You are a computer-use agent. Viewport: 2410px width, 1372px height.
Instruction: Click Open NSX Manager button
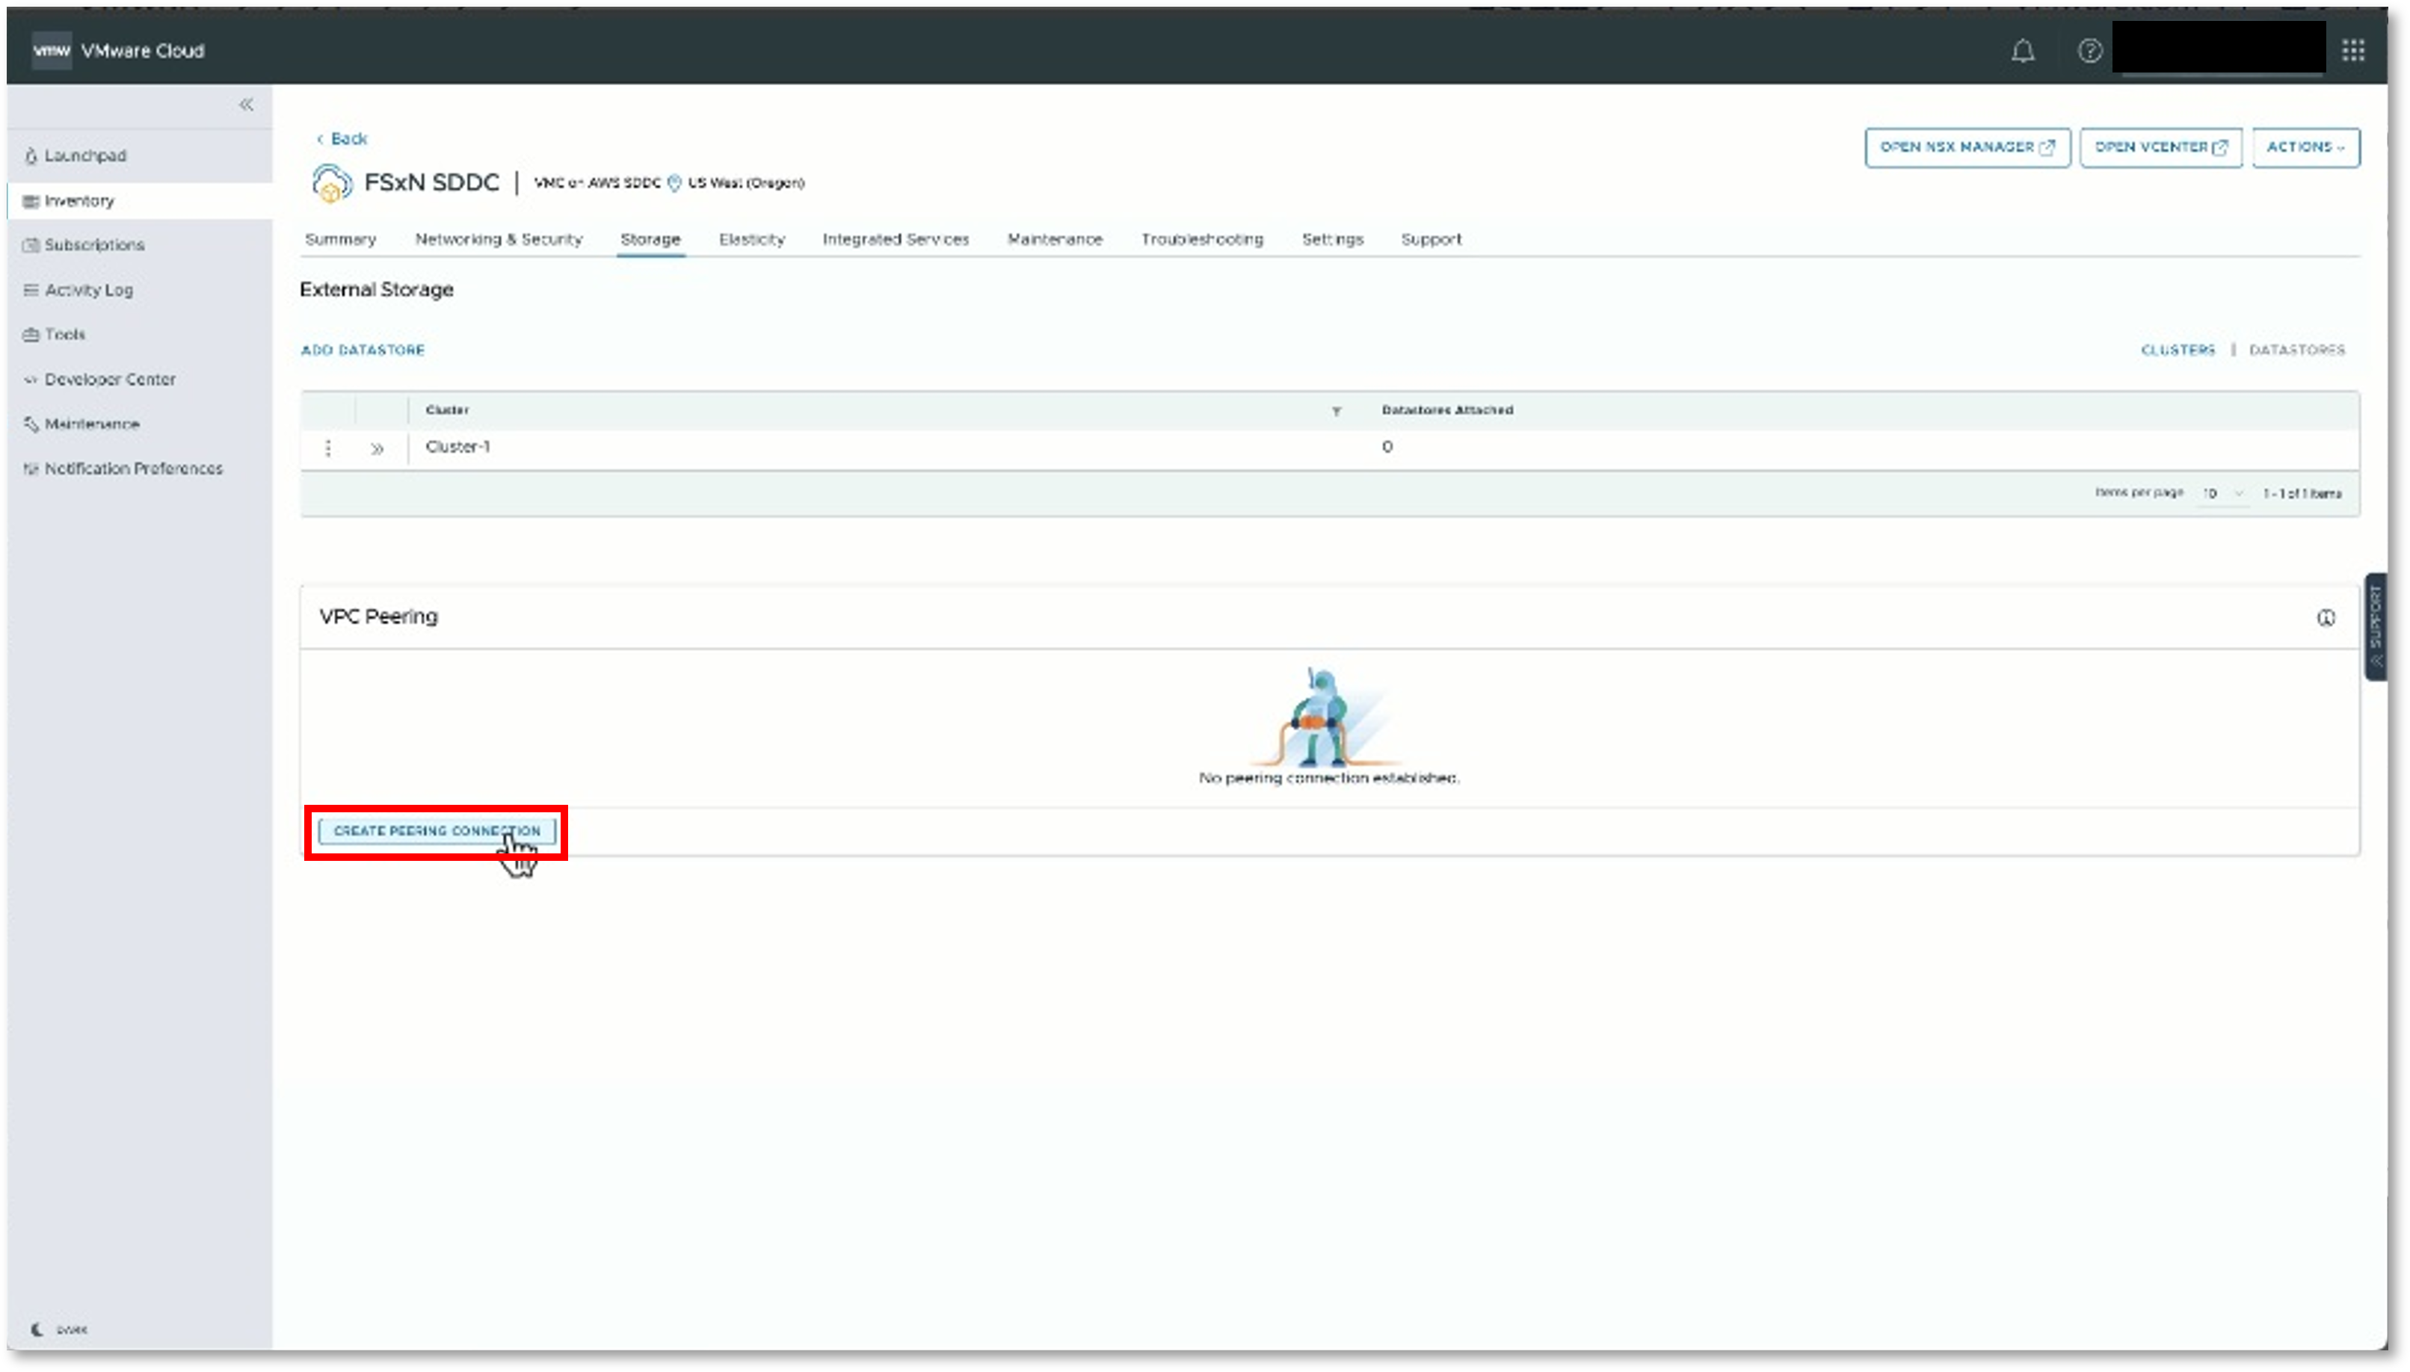click(x=1967, y=148)
